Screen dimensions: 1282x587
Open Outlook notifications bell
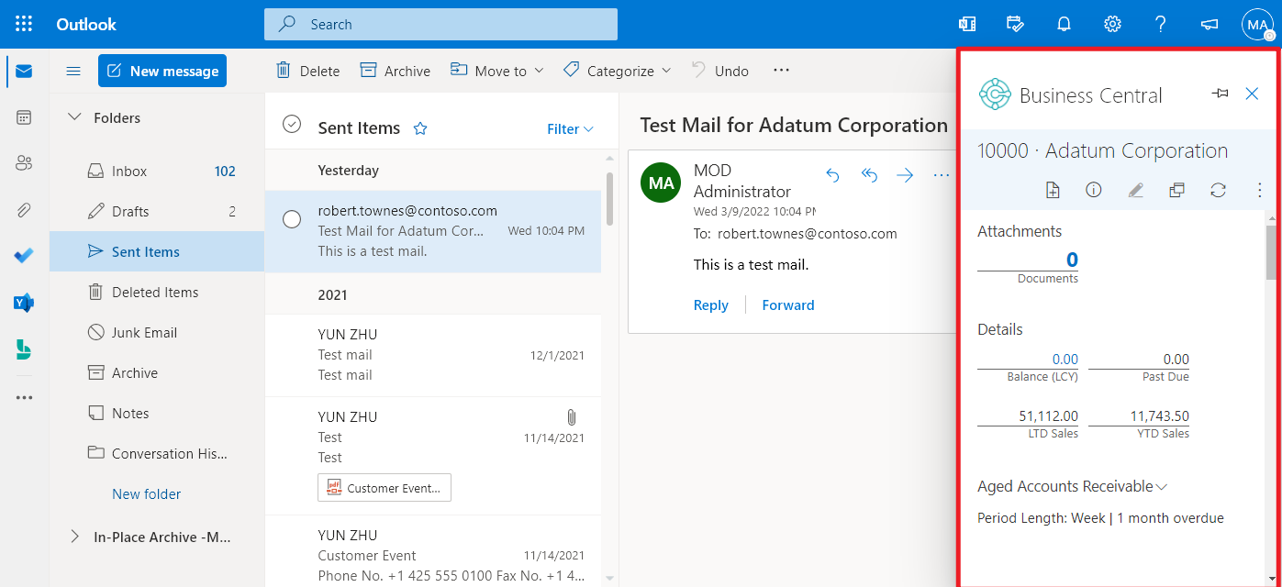click(1064, 24)
